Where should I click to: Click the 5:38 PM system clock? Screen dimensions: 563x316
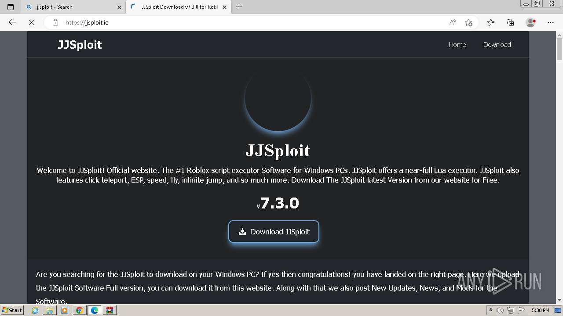[540, 310]
